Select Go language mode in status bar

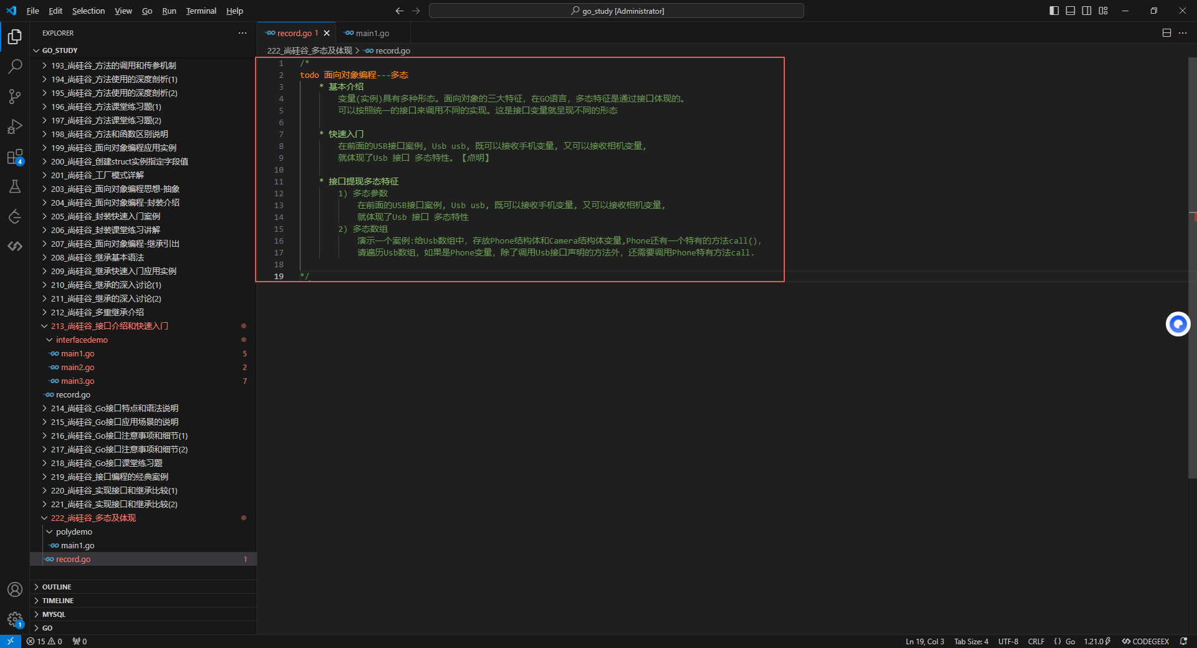click(1070, 641)
